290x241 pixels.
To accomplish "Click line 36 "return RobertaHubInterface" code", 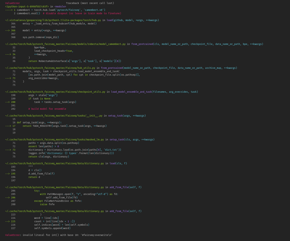I will tap(75, 61).
